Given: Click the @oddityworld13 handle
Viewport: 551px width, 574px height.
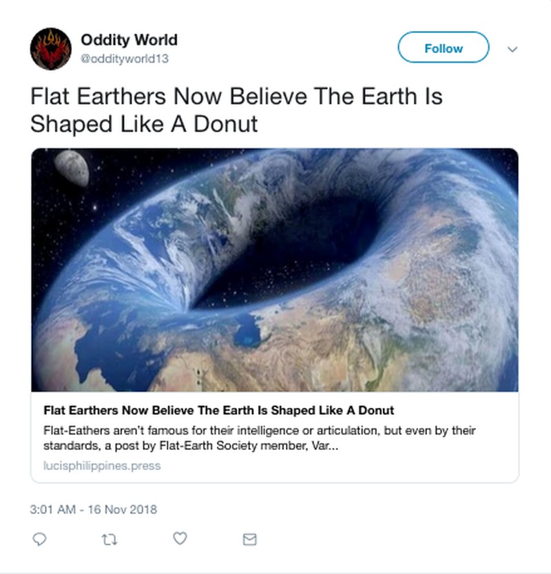Looking at the screenshot, I should tap(125, 59).
